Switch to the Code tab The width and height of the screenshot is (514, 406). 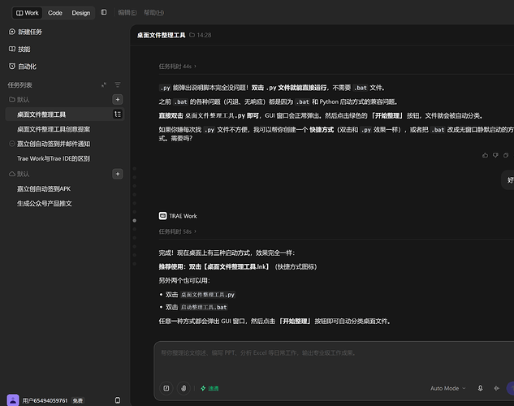coord(55,13)
